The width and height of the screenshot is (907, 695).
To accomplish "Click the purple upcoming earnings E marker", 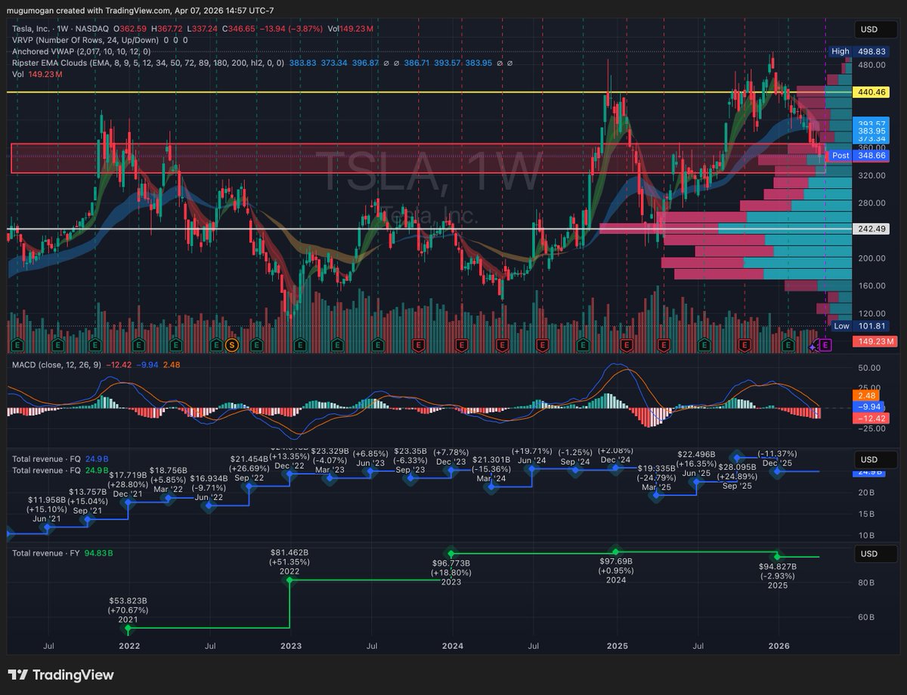I will pyautogui.click(x=825, y=345).
